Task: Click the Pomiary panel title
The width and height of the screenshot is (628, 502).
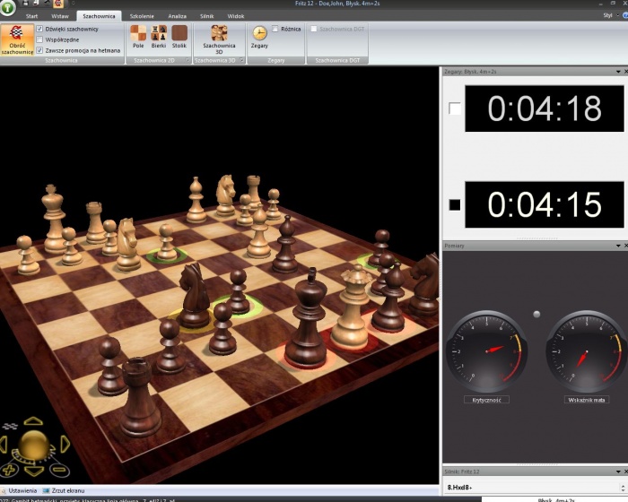Action: tap(454, 246)
